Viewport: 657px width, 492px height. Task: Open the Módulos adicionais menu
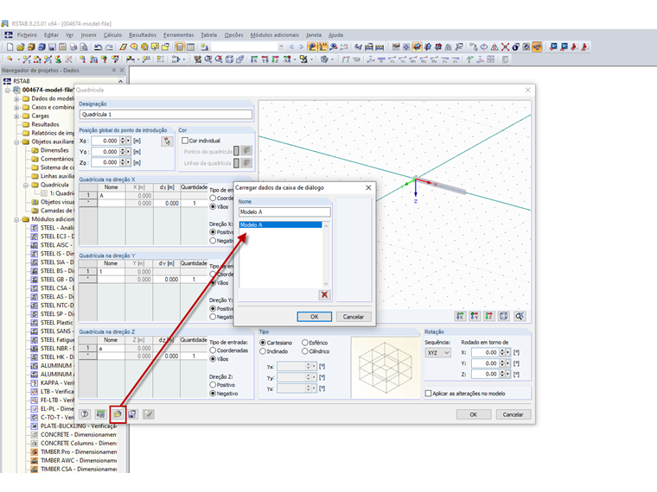pyautogui.click(x=274, y=35)
